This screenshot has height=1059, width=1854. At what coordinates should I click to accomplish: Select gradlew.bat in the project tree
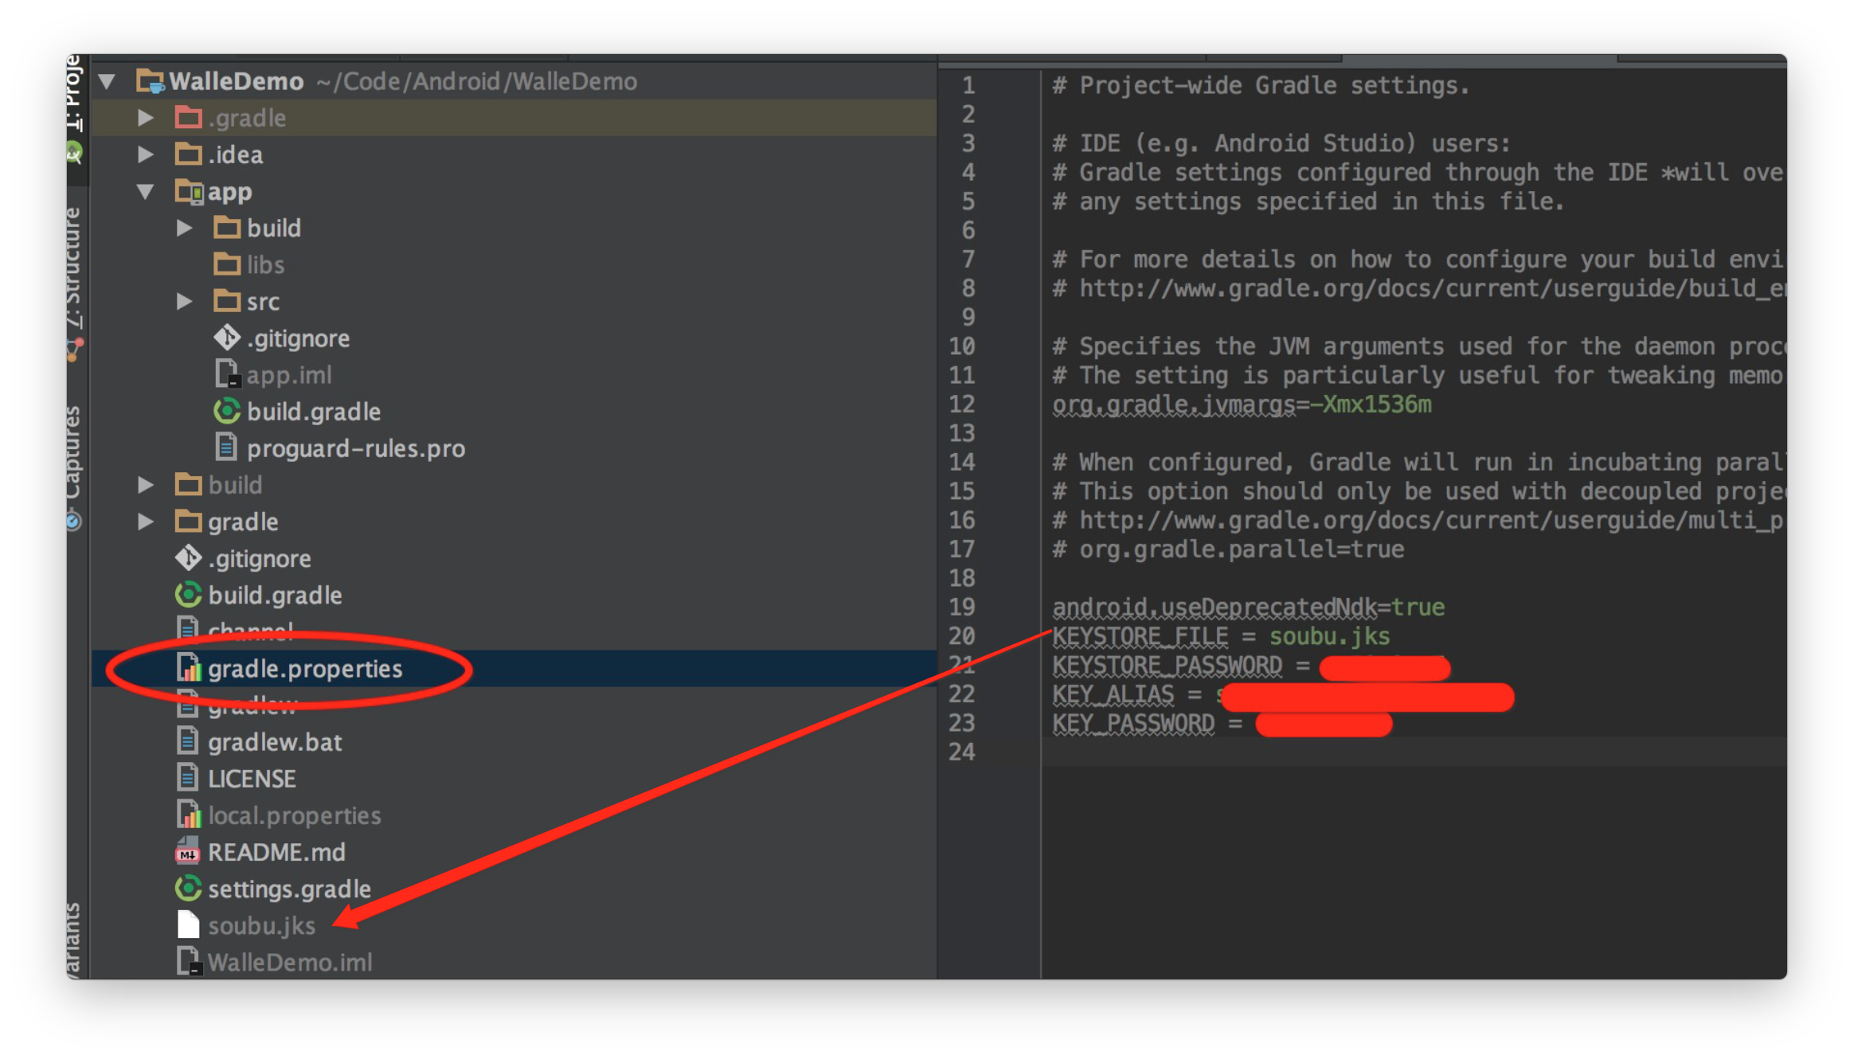pos(274,742)
